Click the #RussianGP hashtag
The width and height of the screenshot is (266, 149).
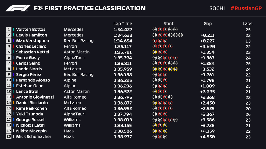[x=246, y=8]
